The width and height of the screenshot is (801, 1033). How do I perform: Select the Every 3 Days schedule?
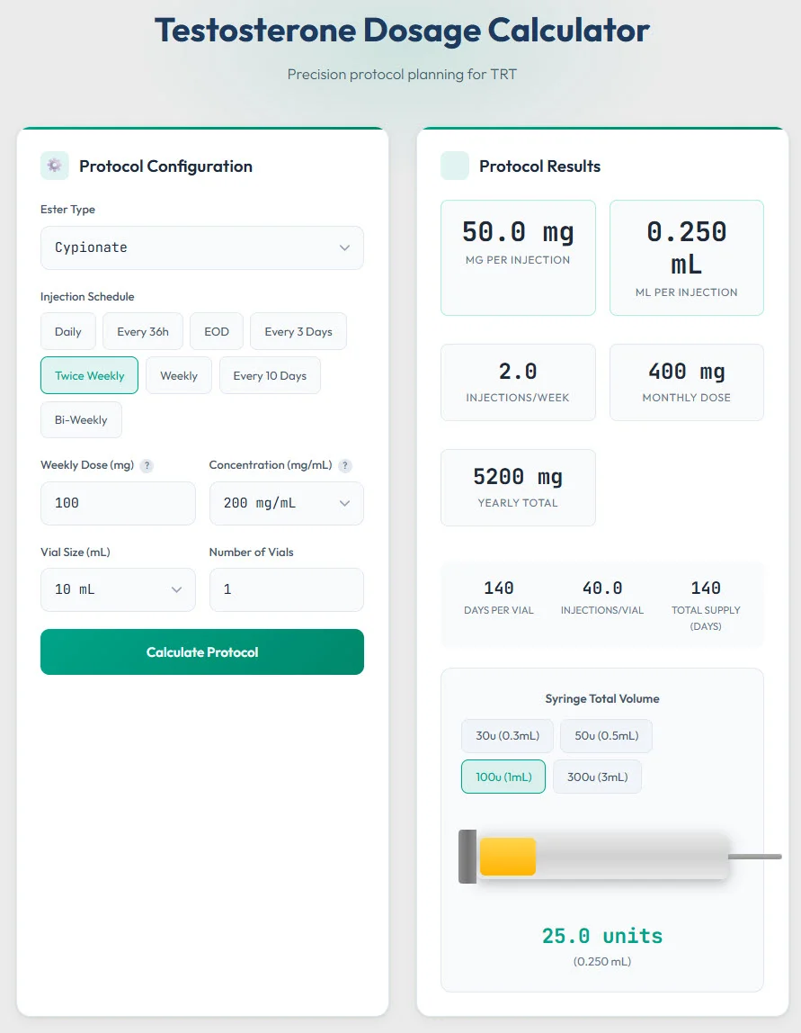[298, 331]
